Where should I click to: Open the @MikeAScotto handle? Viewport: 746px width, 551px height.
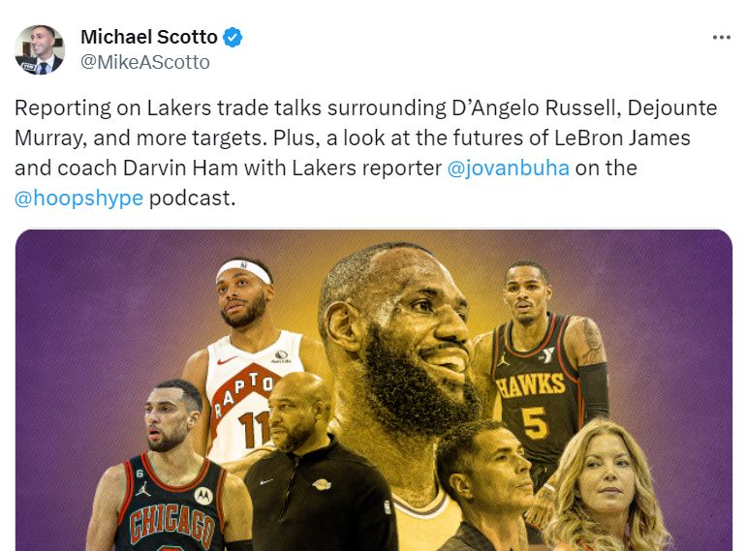coord(145,62)
